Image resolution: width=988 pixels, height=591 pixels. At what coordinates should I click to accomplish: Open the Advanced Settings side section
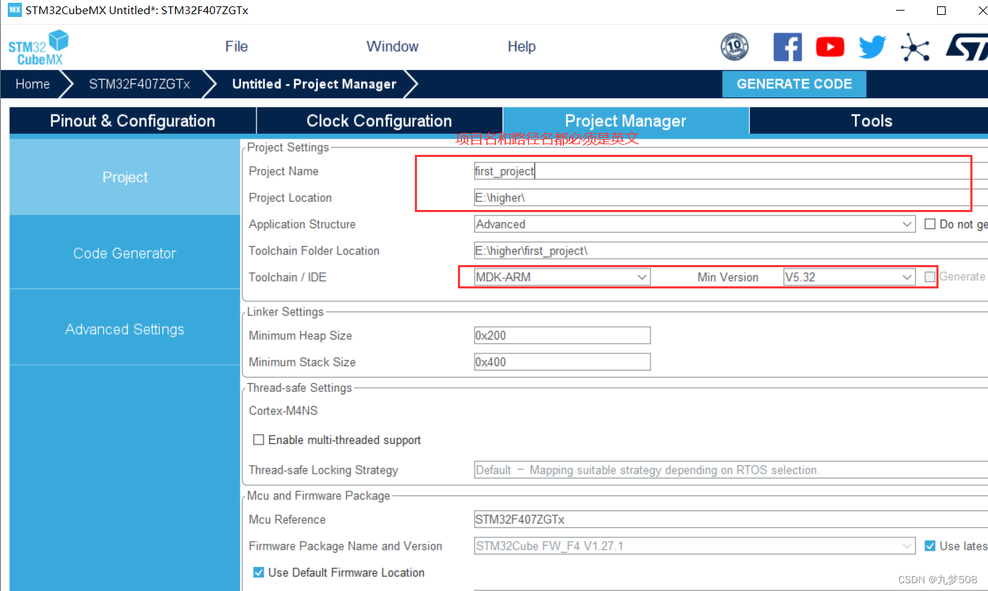(x=125, y=329)
